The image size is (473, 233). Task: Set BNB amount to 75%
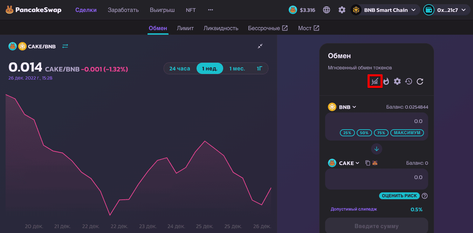click(x=381, y=133)
